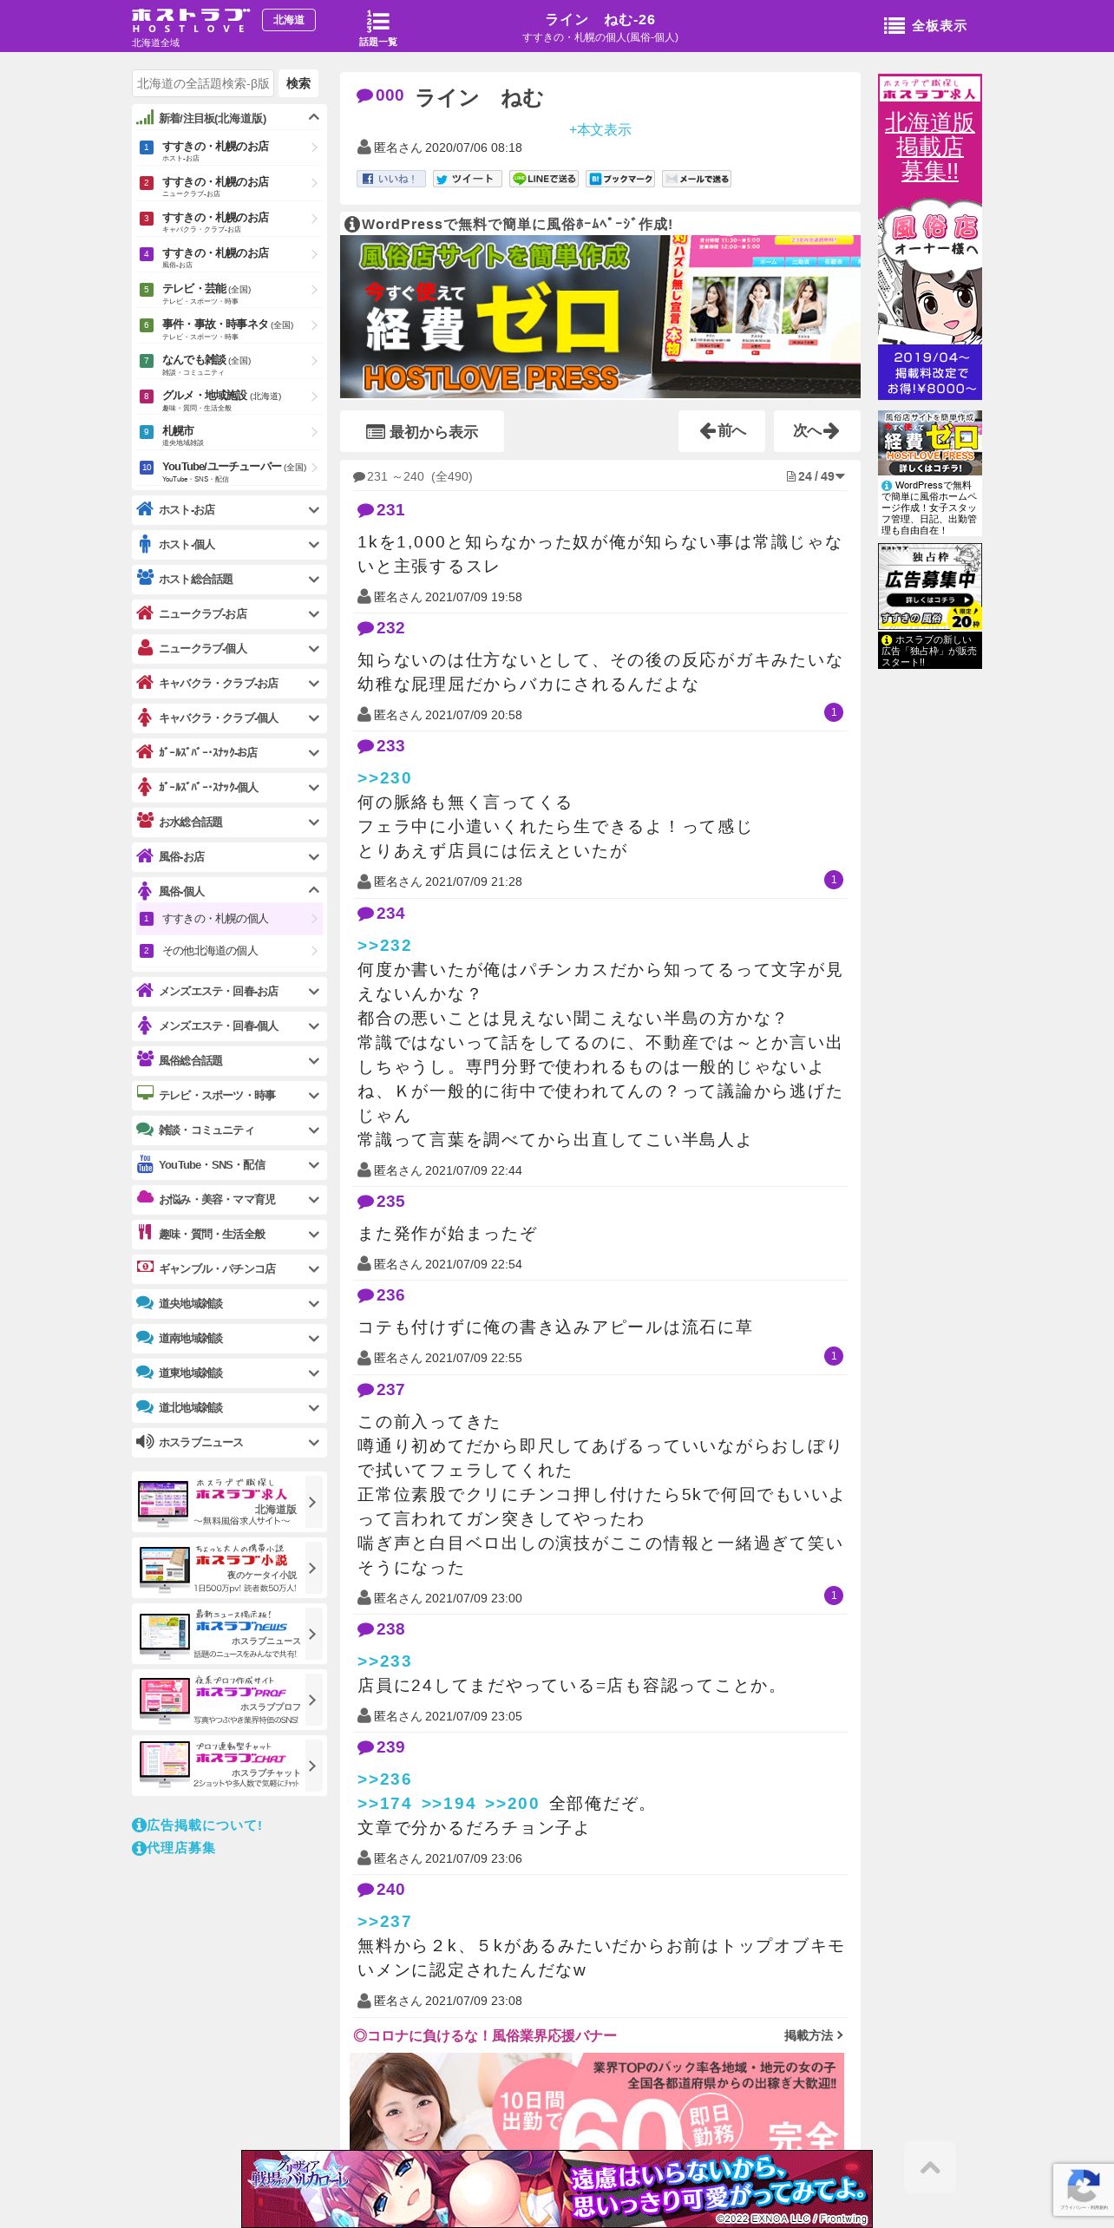This screenshot has width=1114, height=2228.
Task: Click the speaker icon beside ホスラブニュース
Action: tap(145, 1442)
